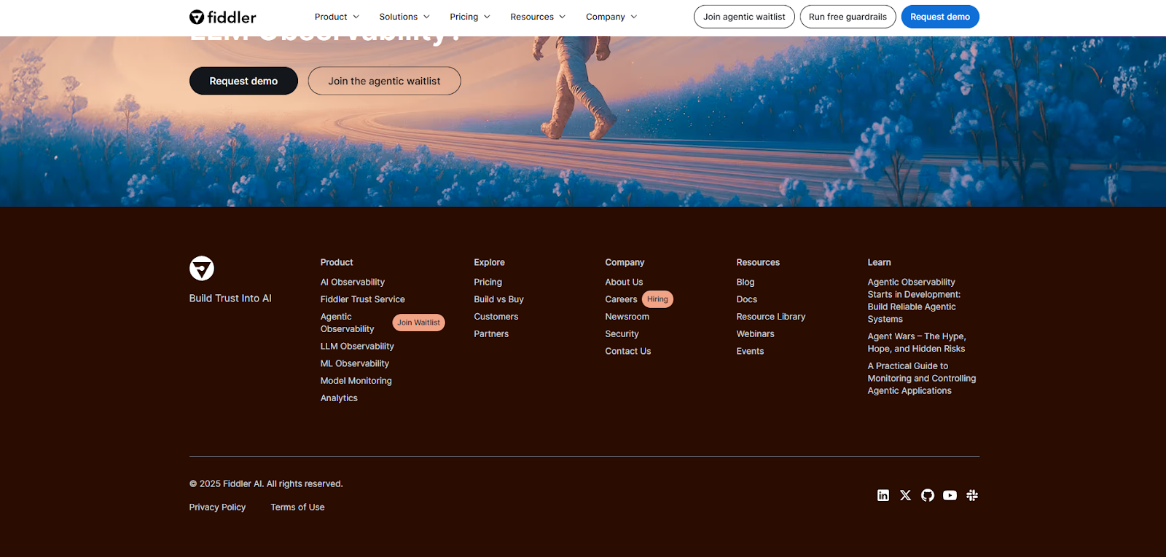Open AI Observability footer link

(353, 282)
